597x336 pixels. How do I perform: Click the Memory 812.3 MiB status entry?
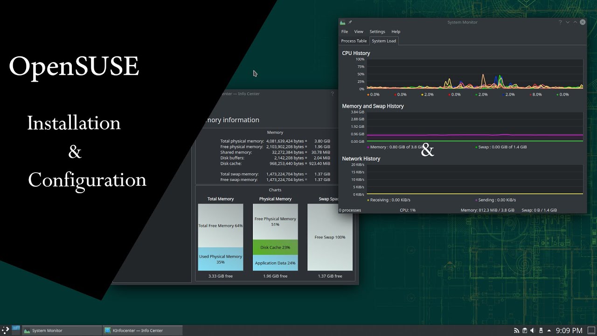coord(487,210)
